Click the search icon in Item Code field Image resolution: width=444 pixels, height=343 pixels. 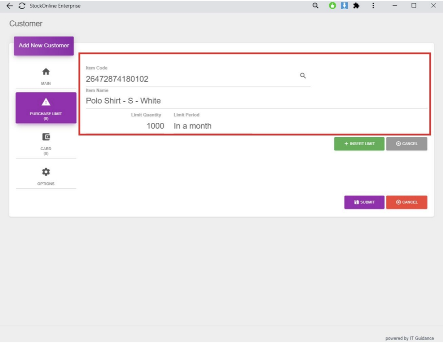pos(303,76)
